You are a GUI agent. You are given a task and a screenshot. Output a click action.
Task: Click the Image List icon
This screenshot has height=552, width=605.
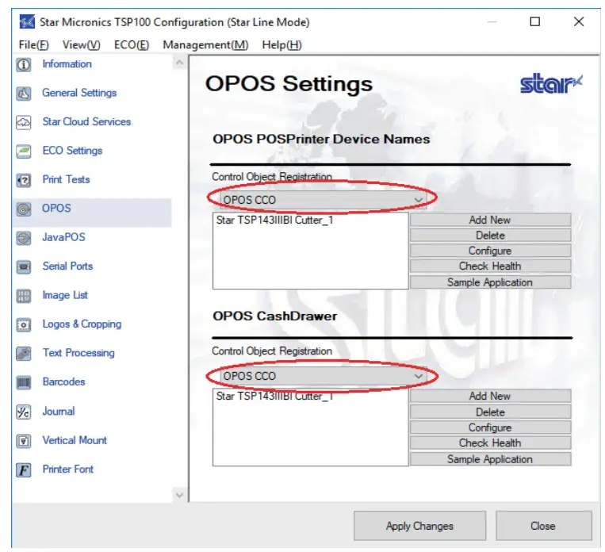pyautogui.click(x=24, y=296)
